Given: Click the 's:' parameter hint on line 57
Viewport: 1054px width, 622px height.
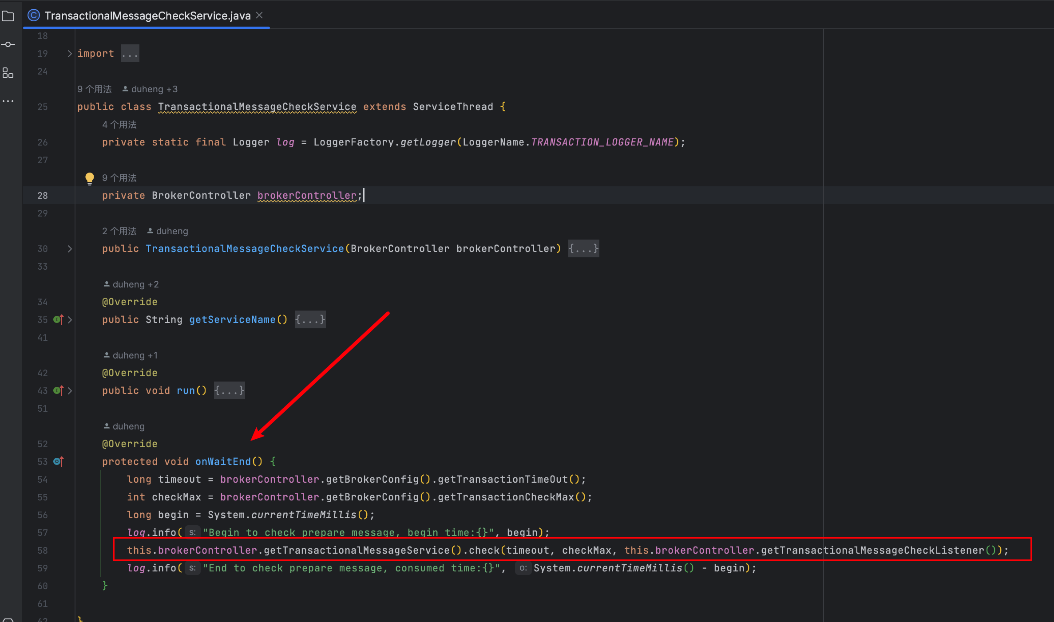Looking at the screenshot, I should (x=192, y=532).
